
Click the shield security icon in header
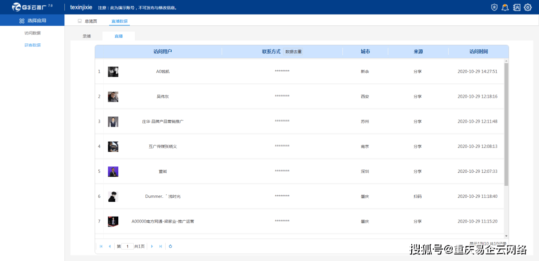[x=494, y=7]
